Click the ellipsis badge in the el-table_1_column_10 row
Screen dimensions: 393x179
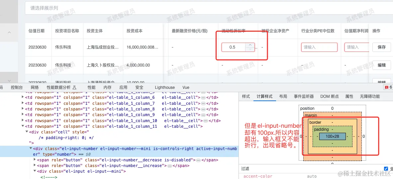click(x=206, y=121)
